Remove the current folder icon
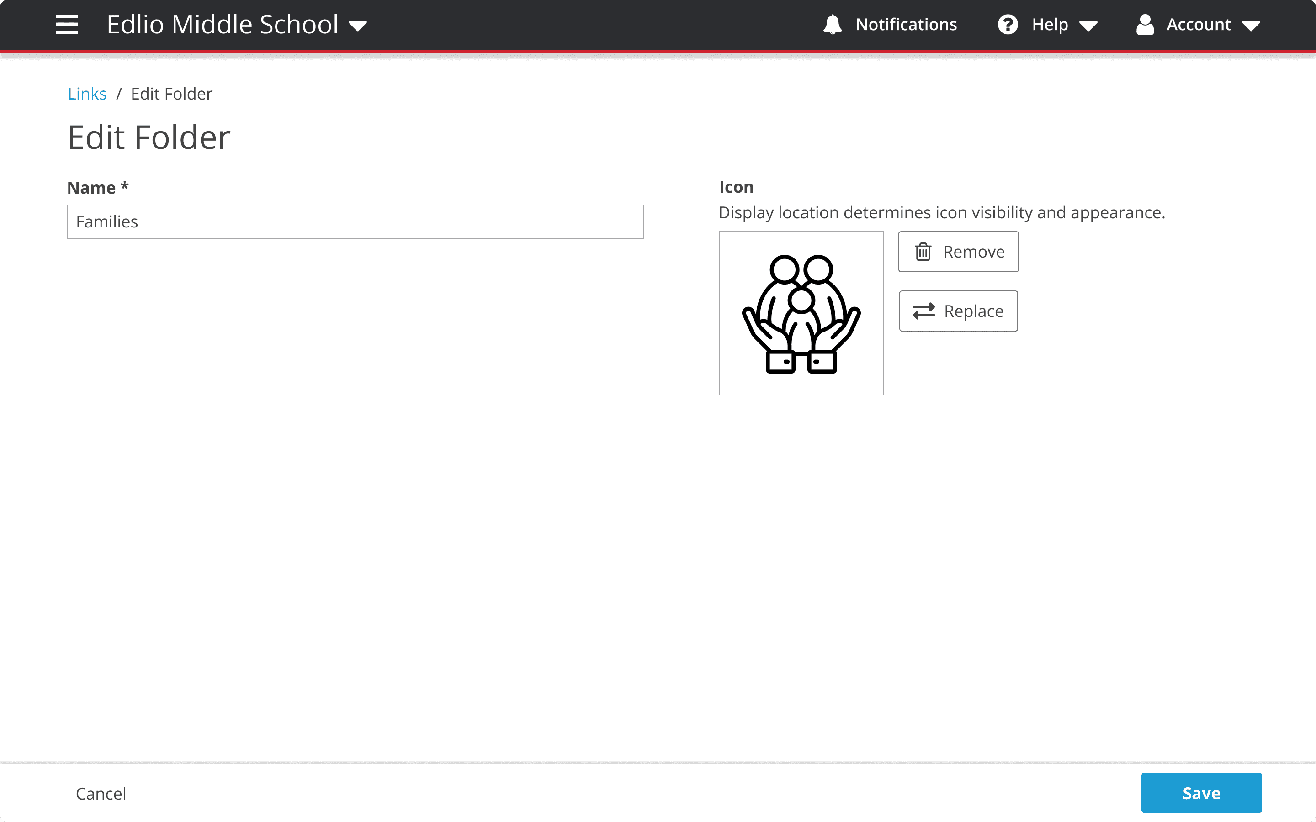The image size is (1316, 822). pyautogui.click(x=958, y=251)
